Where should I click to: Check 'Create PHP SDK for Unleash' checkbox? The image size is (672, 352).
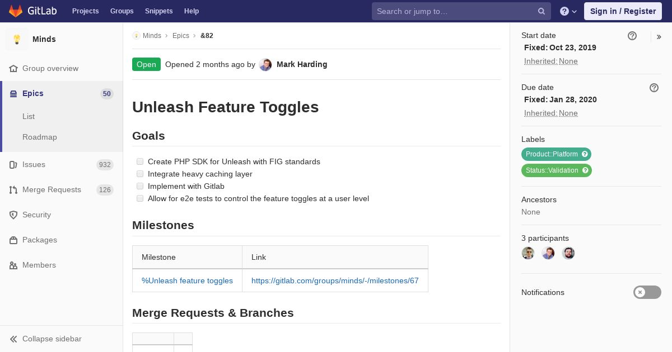click(140, 161)
